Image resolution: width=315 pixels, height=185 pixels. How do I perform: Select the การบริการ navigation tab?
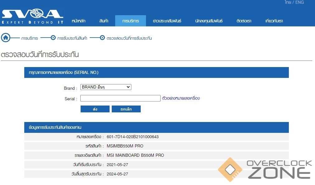click(x=130, y=21)
